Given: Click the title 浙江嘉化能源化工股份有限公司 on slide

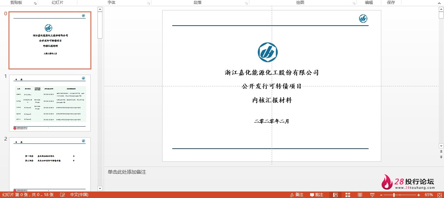Looking at the screenshot, I should tap(272, 73).
